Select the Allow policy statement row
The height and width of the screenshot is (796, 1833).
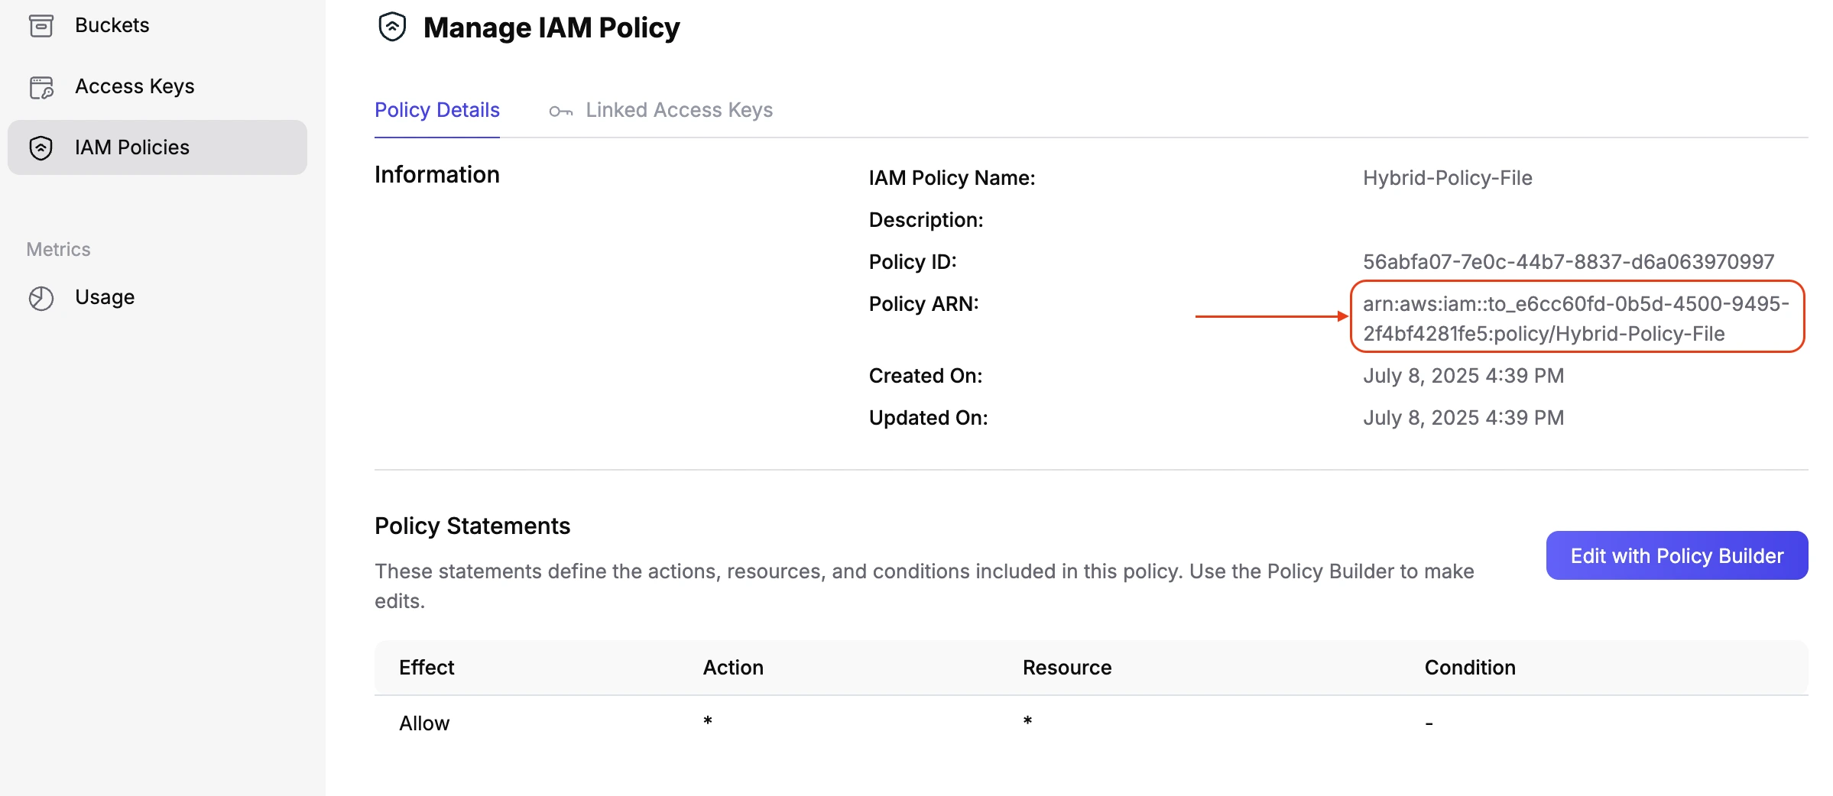point(424,723)
